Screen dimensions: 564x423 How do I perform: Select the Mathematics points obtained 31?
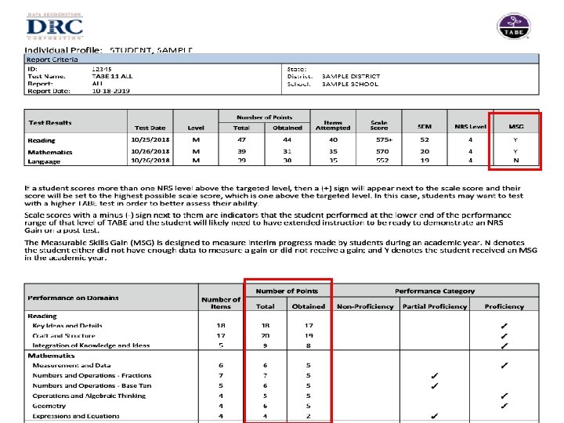click(287, 151)
